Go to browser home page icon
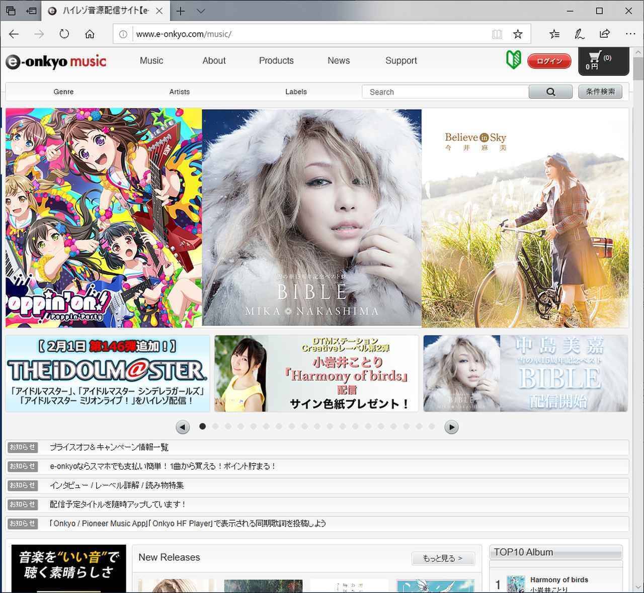Viewport: 644px width, 593px height. (90, 34)
